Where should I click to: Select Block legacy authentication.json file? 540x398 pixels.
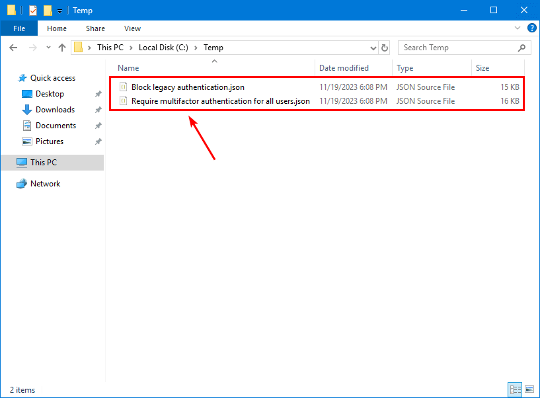pos(188,87)
